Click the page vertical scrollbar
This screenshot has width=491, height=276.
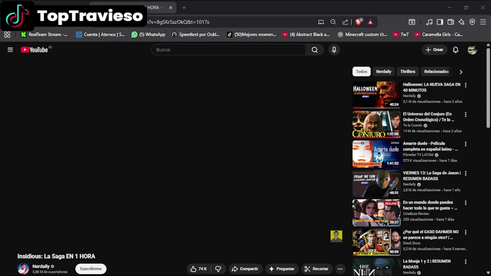[x=488, y=88]
